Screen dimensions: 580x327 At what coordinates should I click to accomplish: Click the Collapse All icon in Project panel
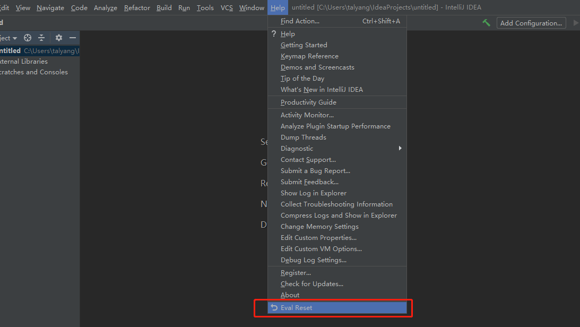[41, 38]
